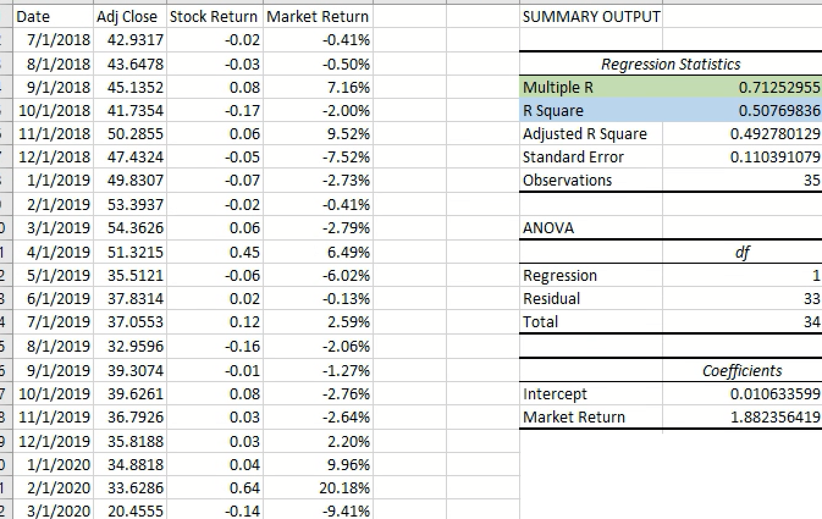Select the date cell 3/1/2020
The width and height of the screenshot is (822, 519).
point(53,510)
